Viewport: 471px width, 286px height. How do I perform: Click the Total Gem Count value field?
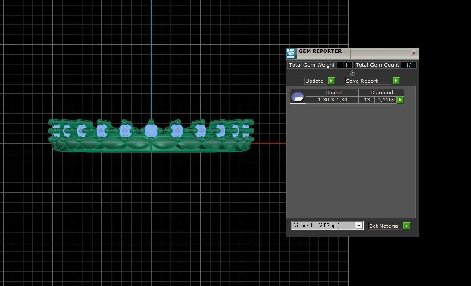[x=409, y=65]
